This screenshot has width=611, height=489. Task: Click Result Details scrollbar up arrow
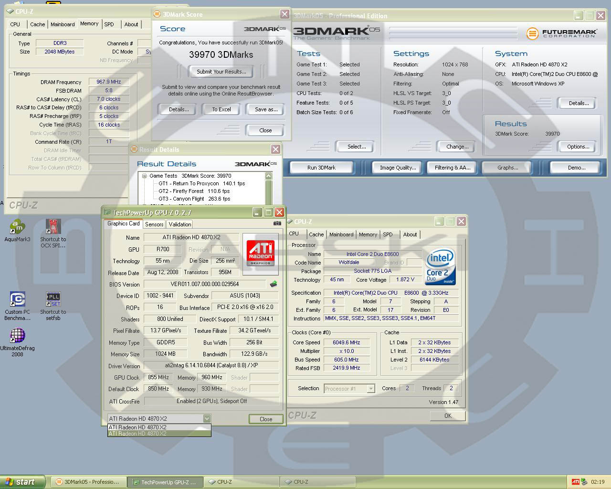pyautogui.click(x=269, y=176)
